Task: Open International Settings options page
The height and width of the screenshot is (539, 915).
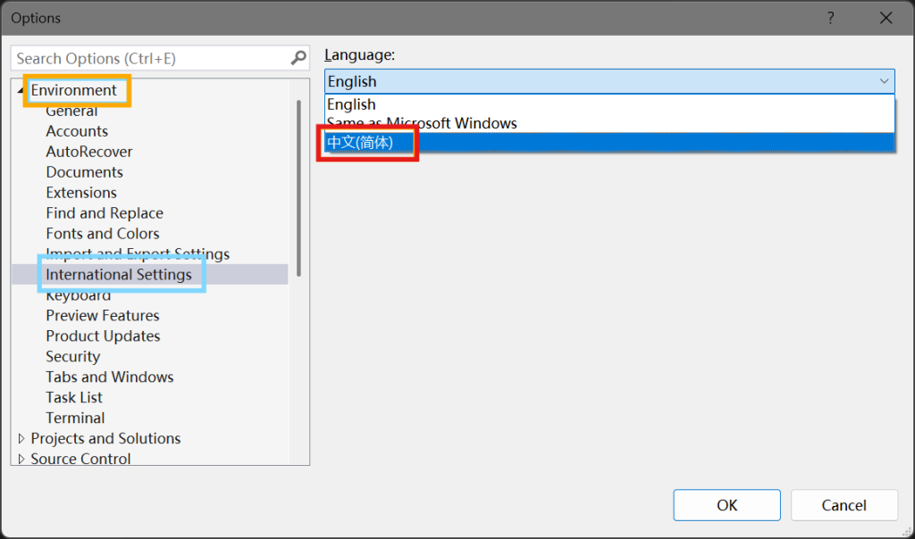Action: [x=122, y=275]
